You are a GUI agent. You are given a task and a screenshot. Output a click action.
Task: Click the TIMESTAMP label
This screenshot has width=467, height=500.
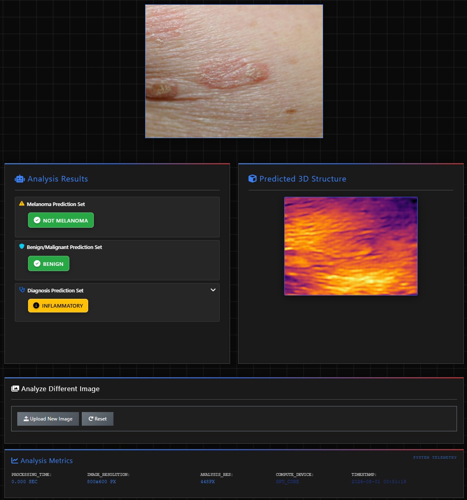tap(364, 474)
